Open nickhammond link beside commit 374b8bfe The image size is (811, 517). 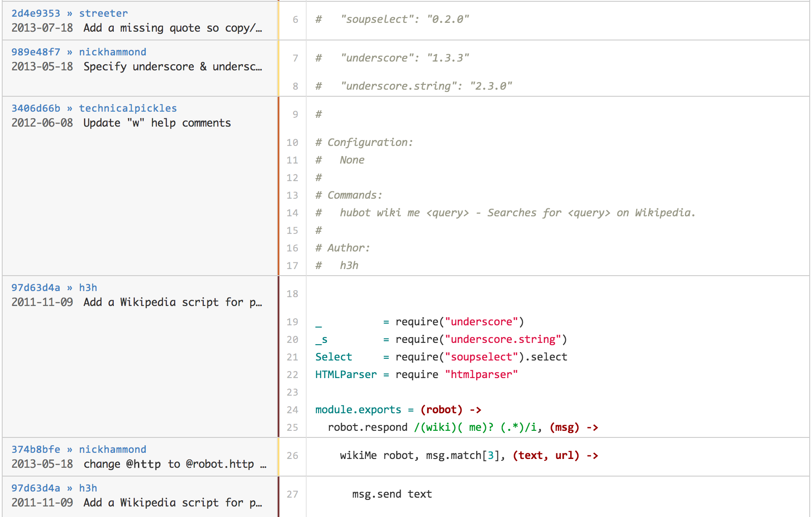(112, 449)
